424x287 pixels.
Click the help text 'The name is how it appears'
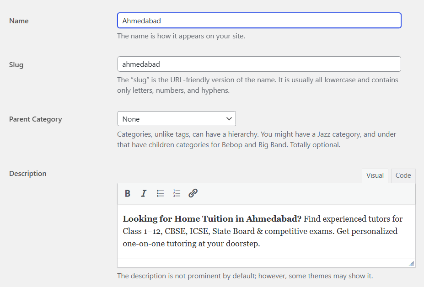[x=181, y=36]
